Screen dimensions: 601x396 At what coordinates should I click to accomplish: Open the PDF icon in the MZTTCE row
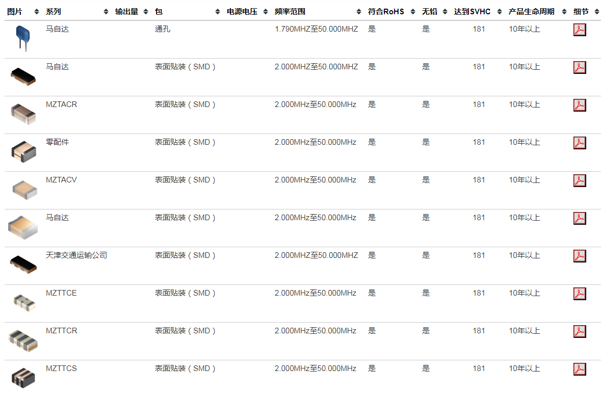(x=580, y=294)
